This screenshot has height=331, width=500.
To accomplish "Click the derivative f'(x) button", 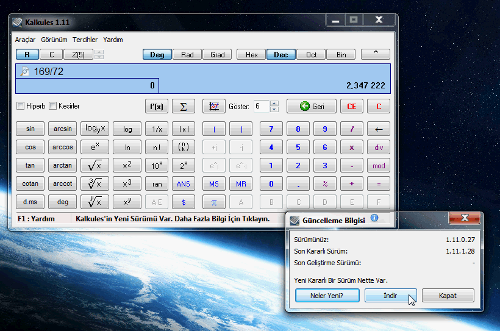I will (x=157, y=106).
